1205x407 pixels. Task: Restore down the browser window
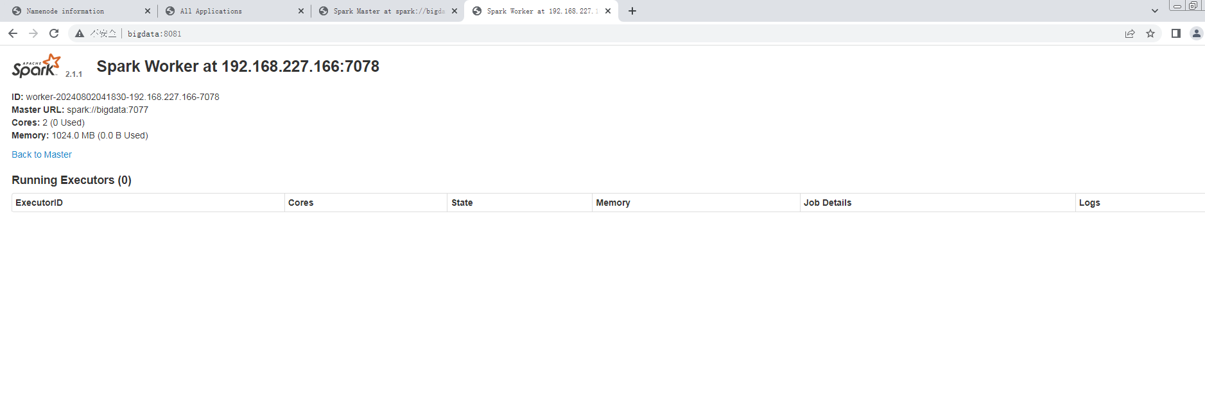coord(1193,6)
